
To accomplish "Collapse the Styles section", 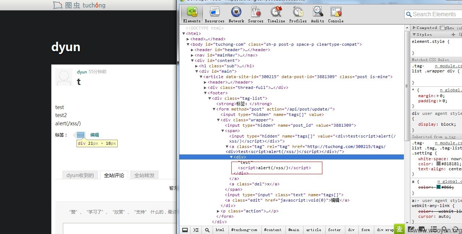I will pyautogui.click(x=414, y=35).
